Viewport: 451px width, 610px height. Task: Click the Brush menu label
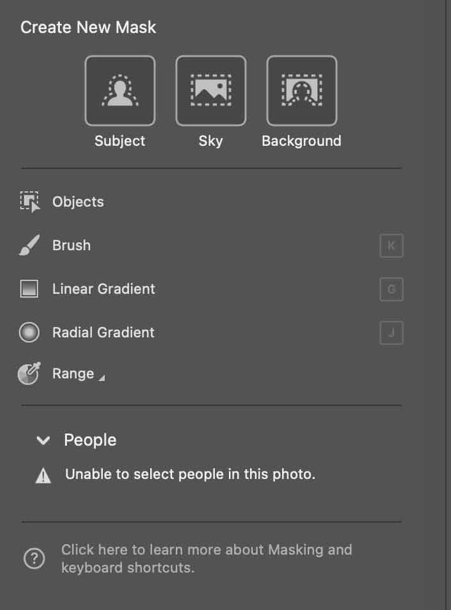point(71,245)
